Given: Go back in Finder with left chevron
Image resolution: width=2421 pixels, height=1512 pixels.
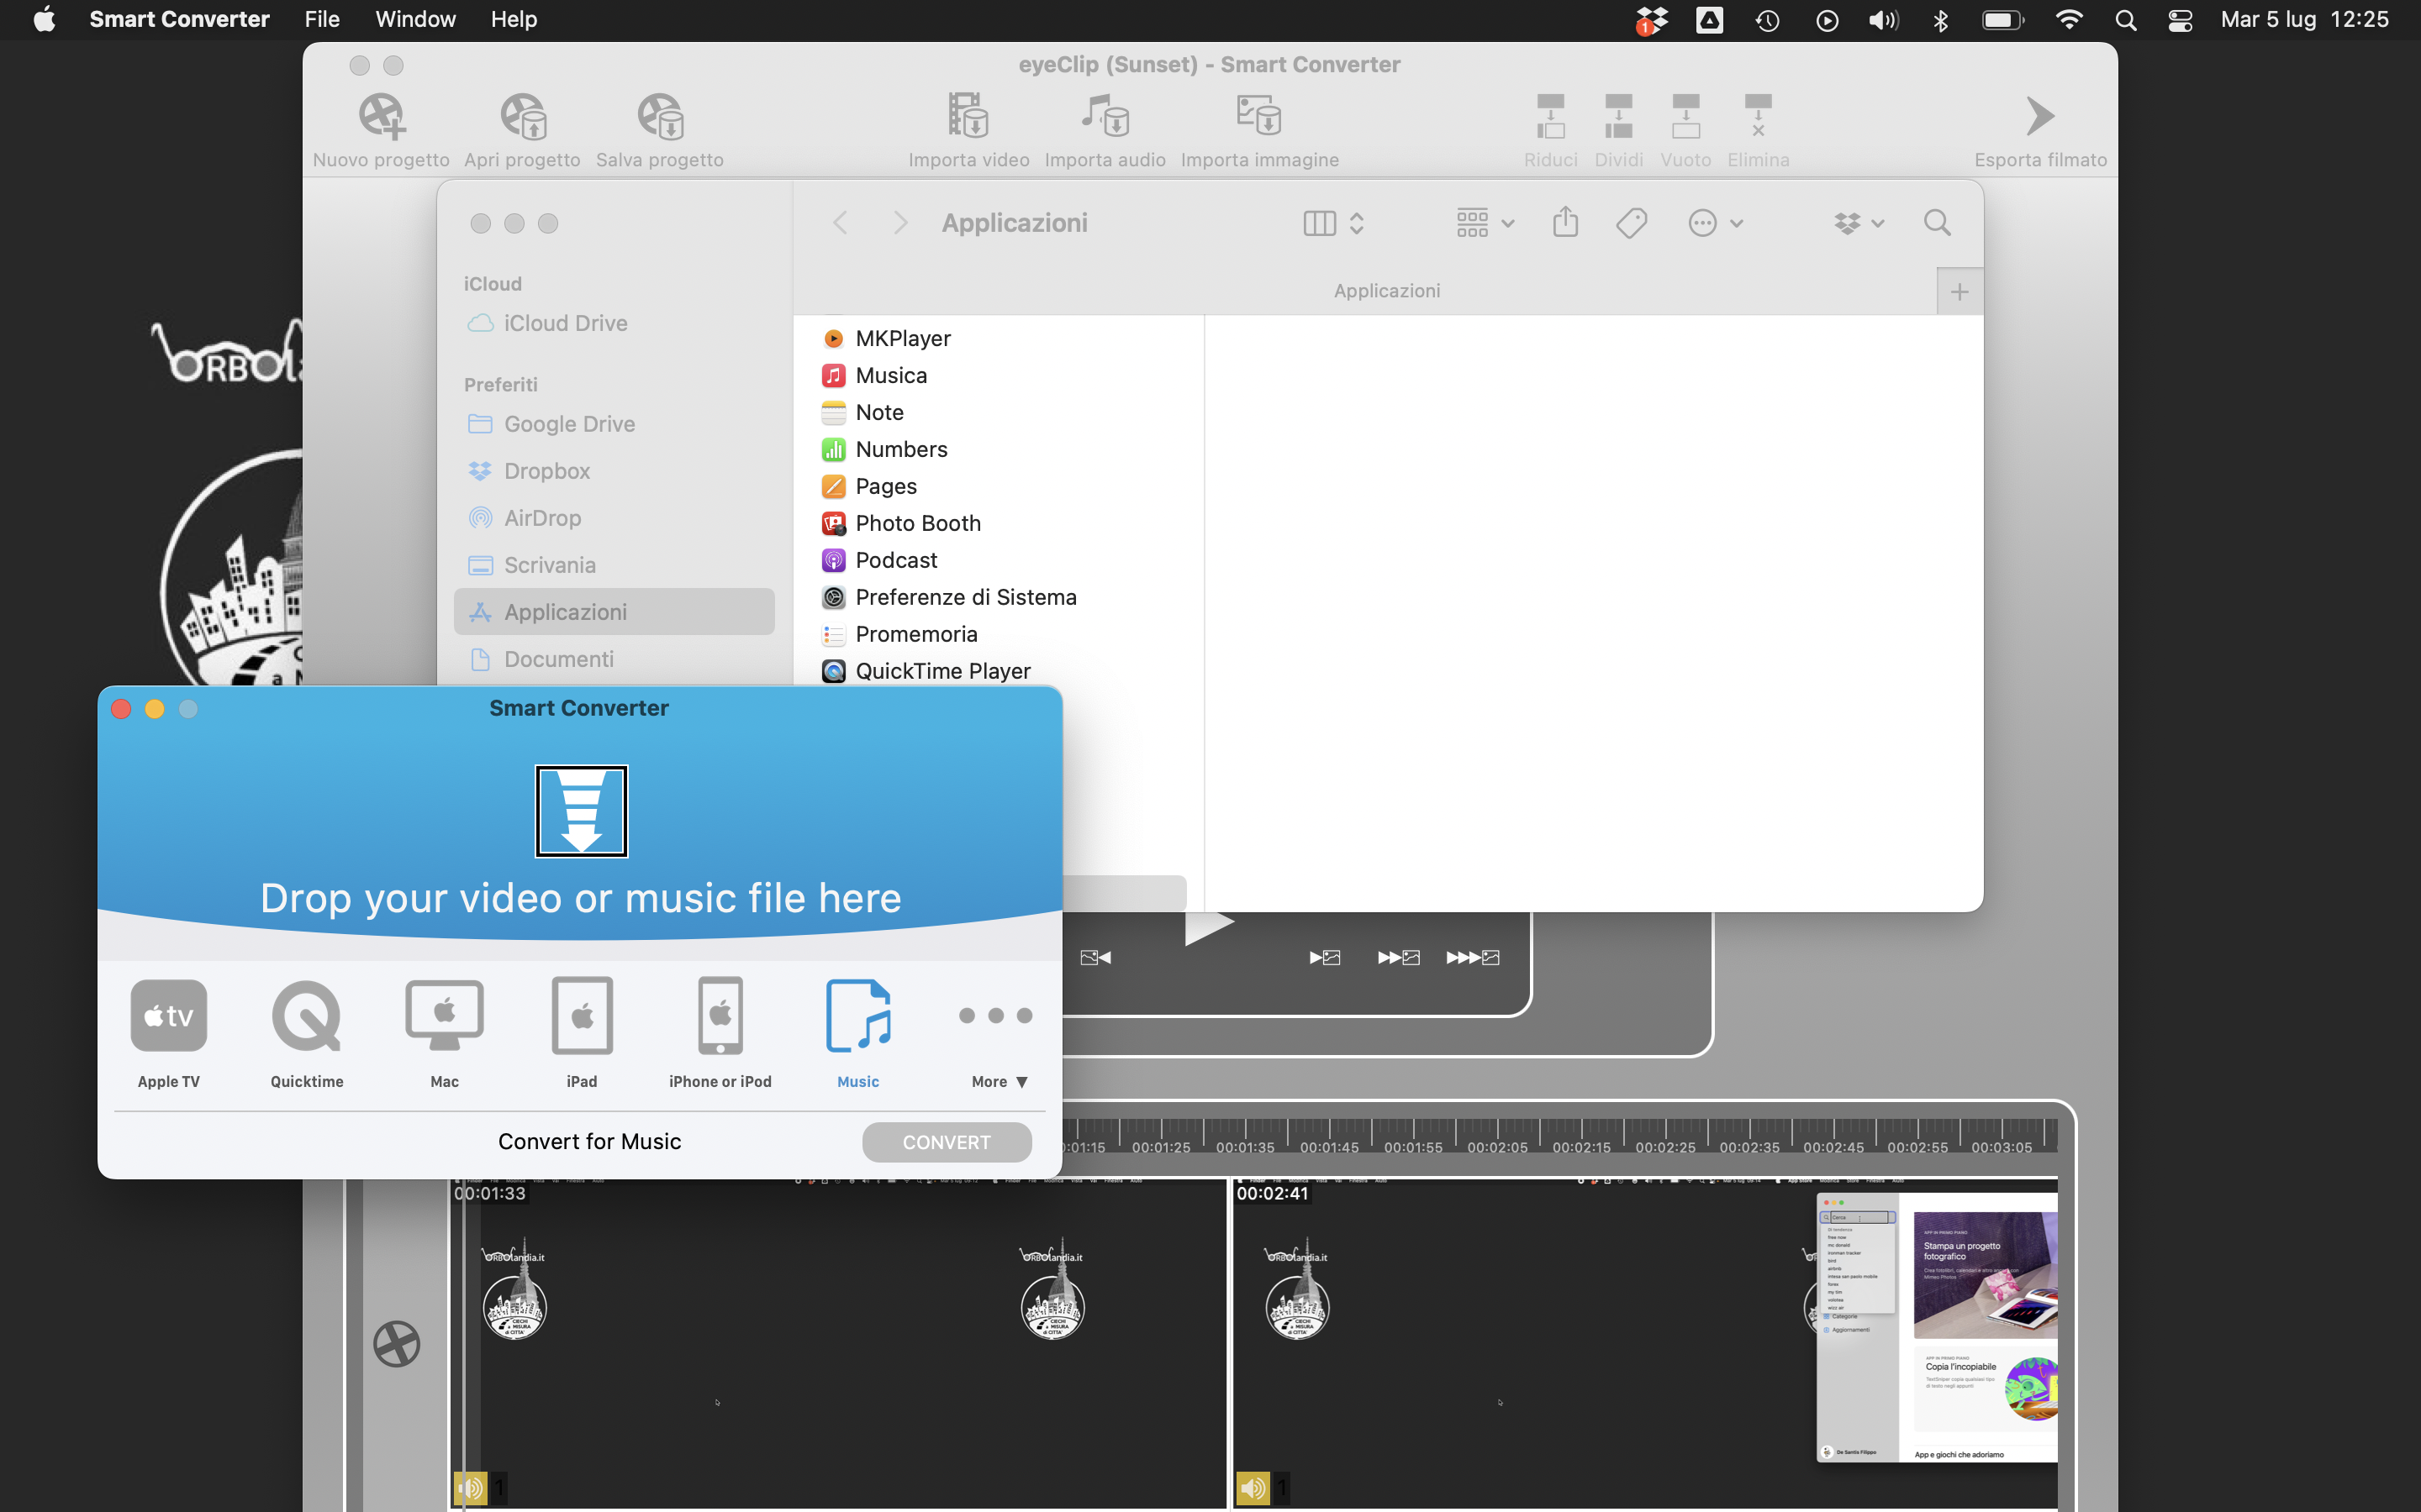Looking at the screenshot, I should (x=841, y=222).
